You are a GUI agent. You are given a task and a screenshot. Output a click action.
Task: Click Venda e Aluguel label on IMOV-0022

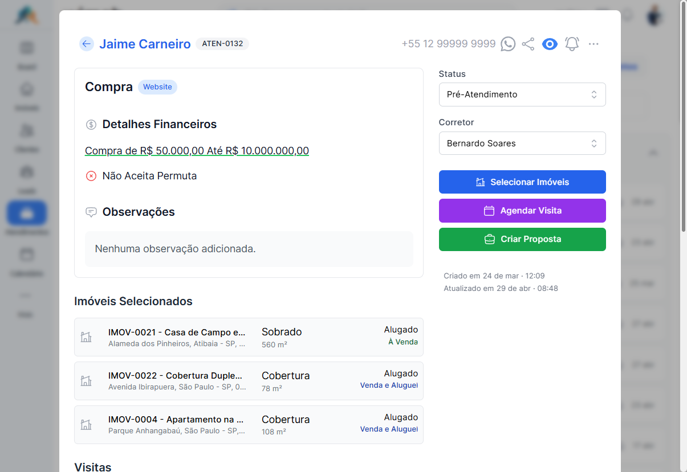pos(389,385)
